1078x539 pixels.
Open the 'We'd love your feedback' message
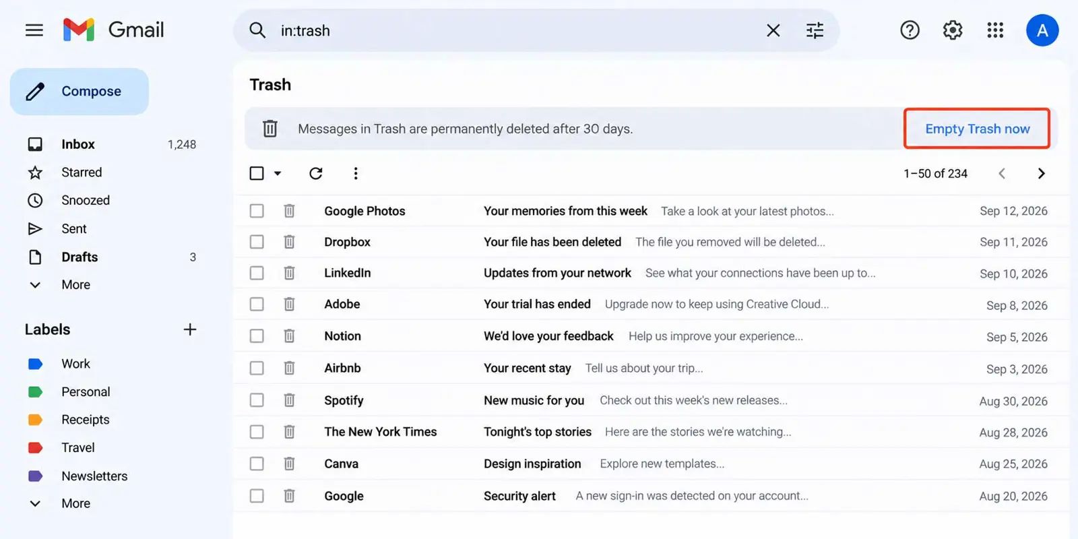point(548,336)
